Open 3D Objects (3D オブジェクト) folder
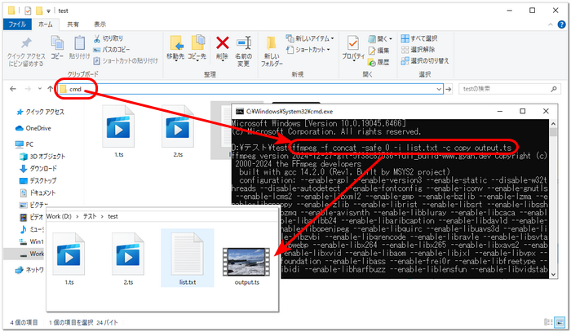The height and width of the screenshot is (332, 571). [x=42, y=157]
